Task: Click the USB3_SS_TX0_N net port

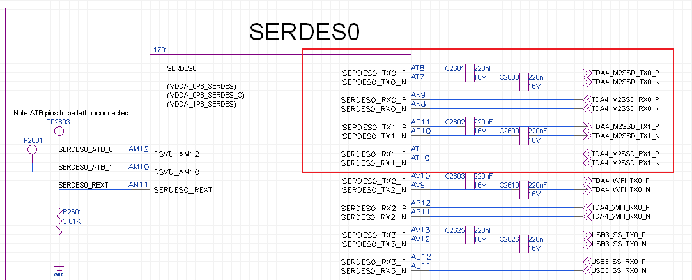Action: (615, 244)
